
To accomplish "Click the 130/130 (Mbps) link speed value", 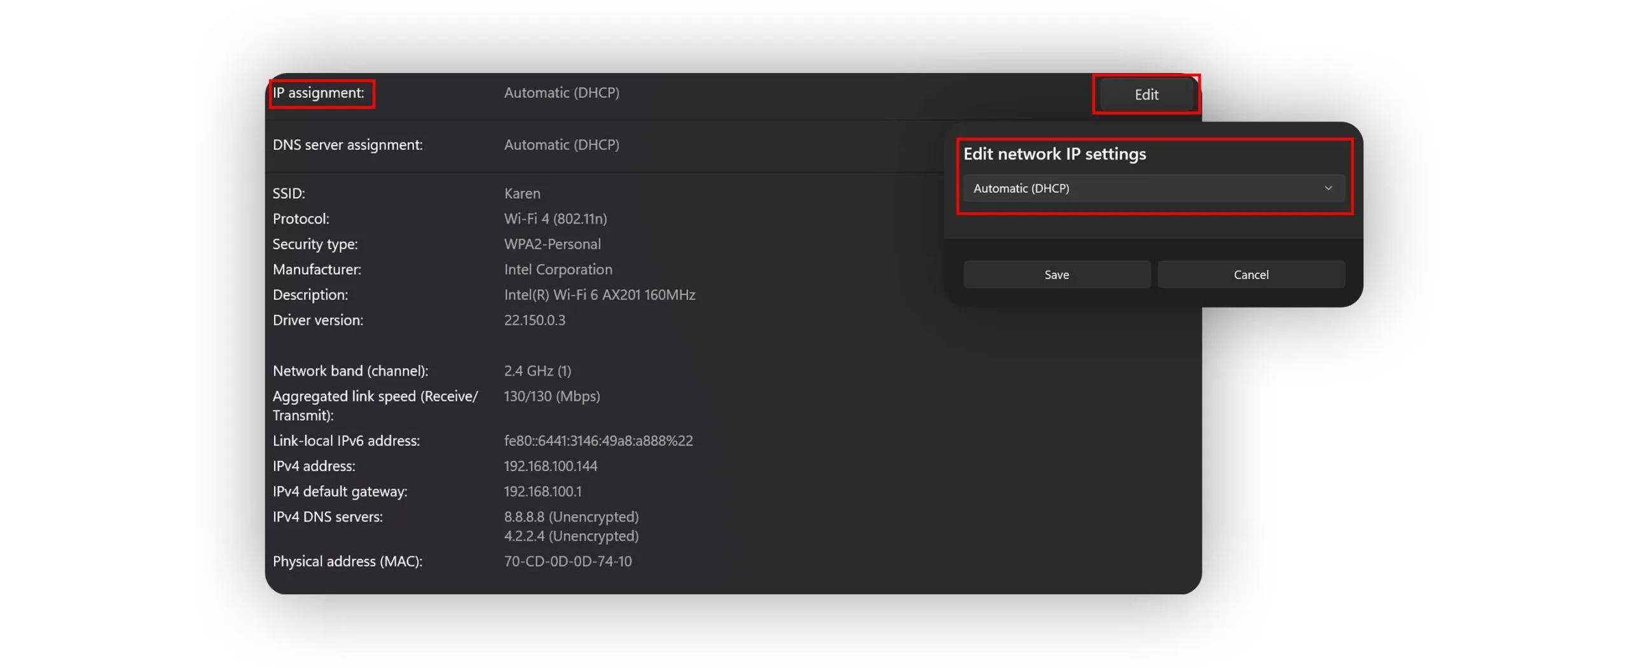I will [x=551, y=396].
